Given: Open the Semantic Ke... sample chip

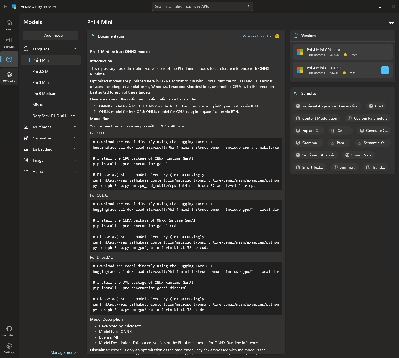Looking at the screenshot, I should [373, 143].
